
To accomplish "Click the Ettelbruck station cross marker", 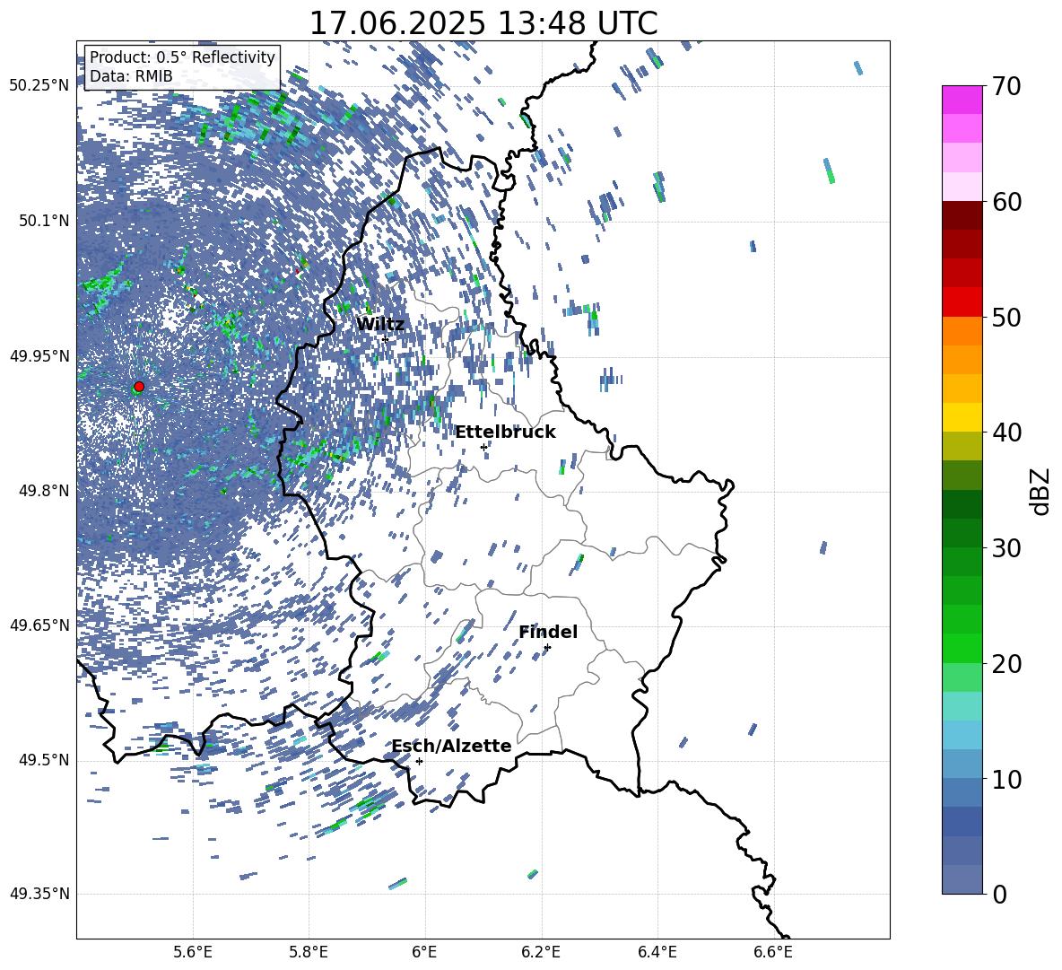I will pyautogui.click(x=483, y=447).
